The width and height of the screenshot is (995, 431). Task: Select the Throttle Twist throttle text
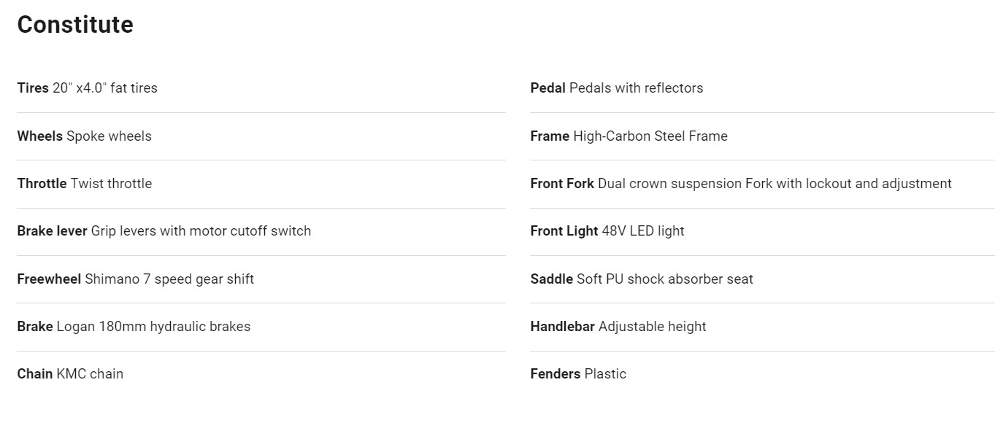(85, 184)
